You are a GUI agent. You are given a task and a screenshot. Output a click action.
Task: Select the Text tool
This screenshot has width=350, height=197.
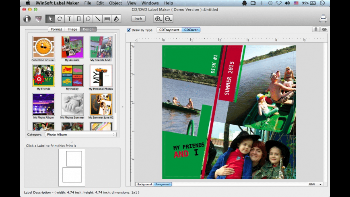coord(69,19)
